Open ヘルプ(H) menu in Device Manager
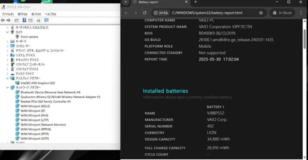This screenshot has height=160, width=308. pyautogui.click(x=50, y=14)
